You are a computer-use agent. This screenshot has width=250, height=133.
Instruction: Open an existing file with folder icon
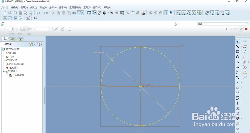click(x=10, y=13)
